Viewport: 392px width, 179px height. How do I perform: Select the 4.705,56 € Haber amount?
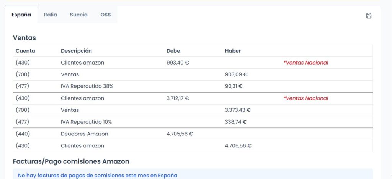(x=238, y=146)
